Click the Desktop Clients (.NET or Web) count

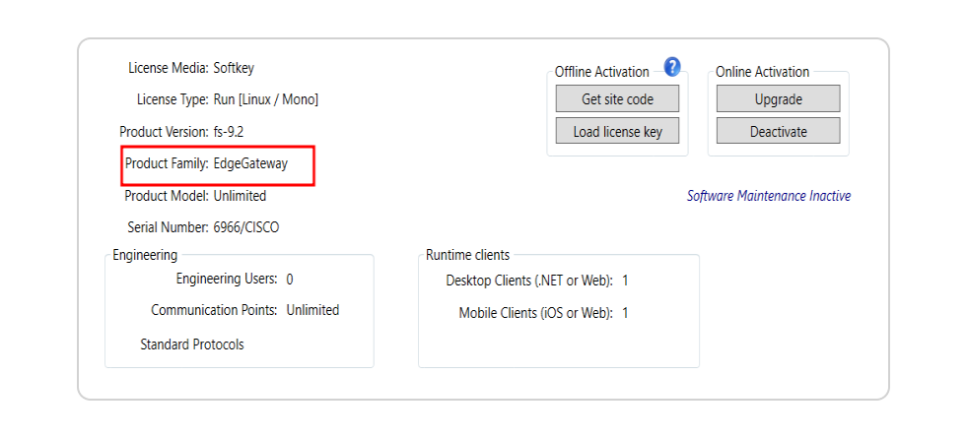click(x=625, y=282)
